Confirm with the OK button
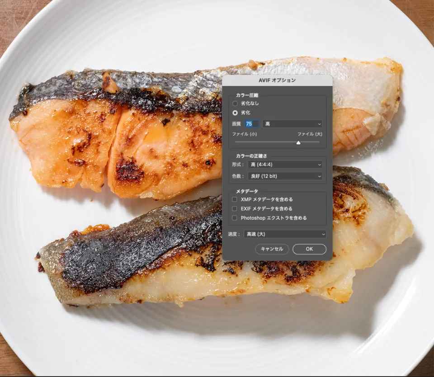The image size is (434, 377). tap(309, 249)
